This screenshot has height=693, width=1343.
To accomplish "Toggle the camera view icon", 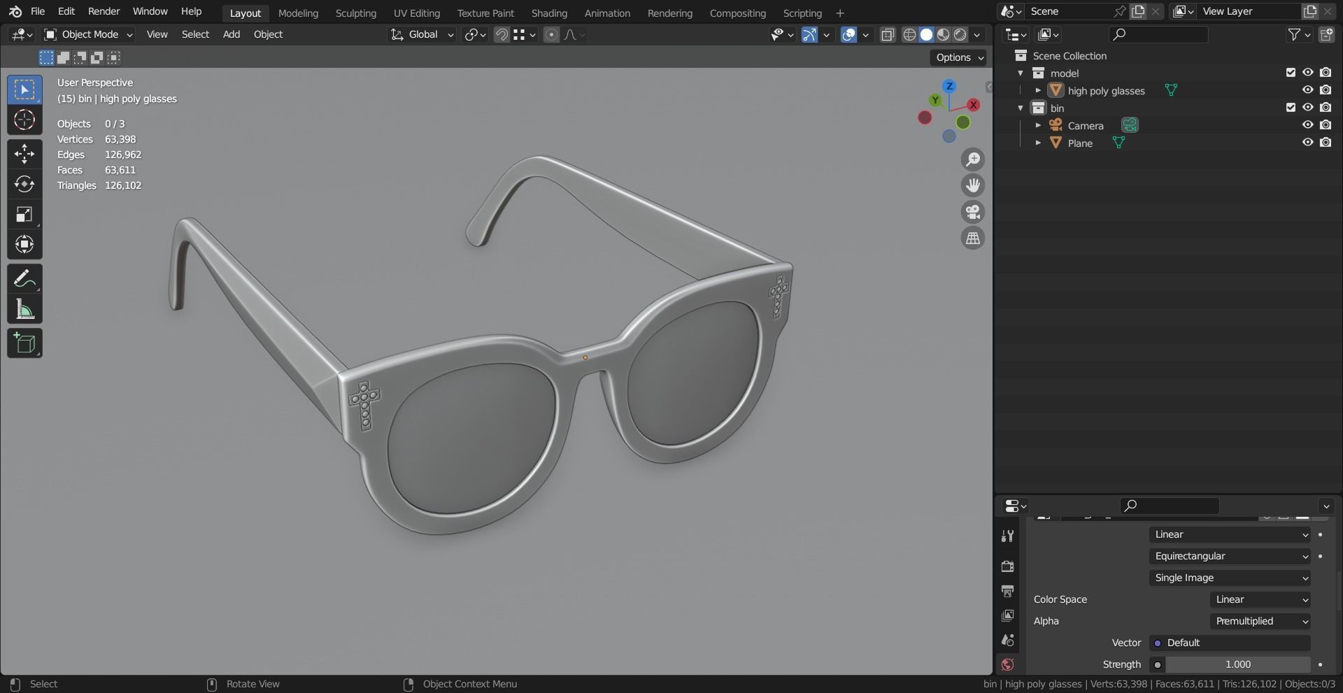I will point(973,212).
